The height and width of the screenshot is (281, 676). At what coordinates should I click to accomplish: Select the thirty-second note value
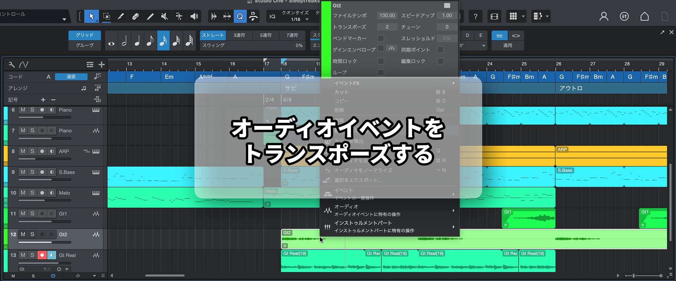click(x=176, y=41)
